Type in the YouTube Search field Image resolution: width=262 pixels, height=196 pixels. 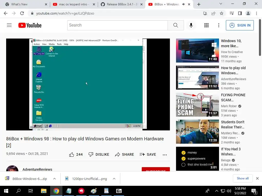coord(117,25)
